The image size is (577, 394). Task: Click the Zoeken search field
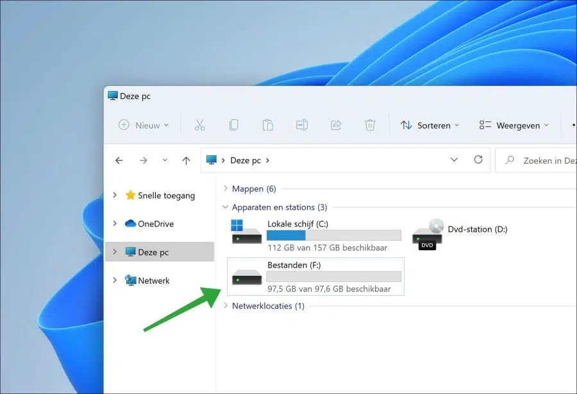536,160
